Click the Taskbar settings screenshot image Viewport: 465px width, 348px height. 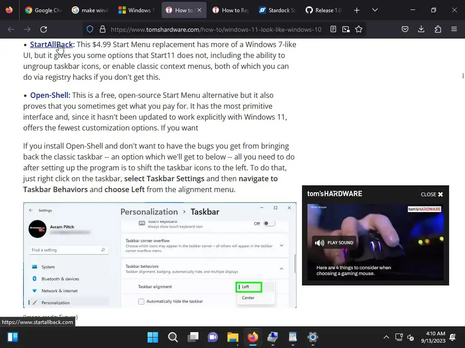point(160,255)
